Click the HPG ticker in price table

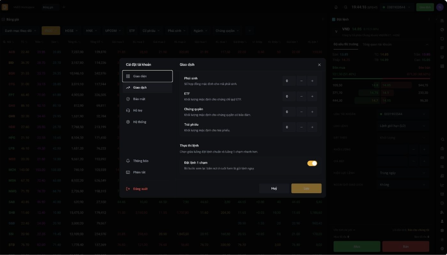coord(12,138)
